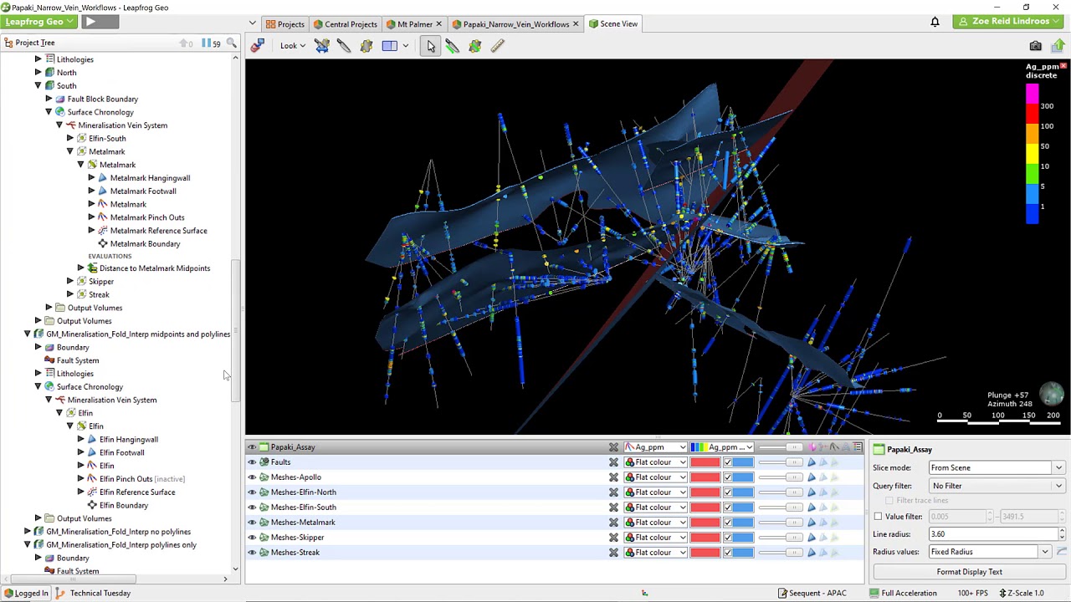
Task: Uncheck back colour checkbox for Meshes-Elfin-South
Action: tap(727, 508)
